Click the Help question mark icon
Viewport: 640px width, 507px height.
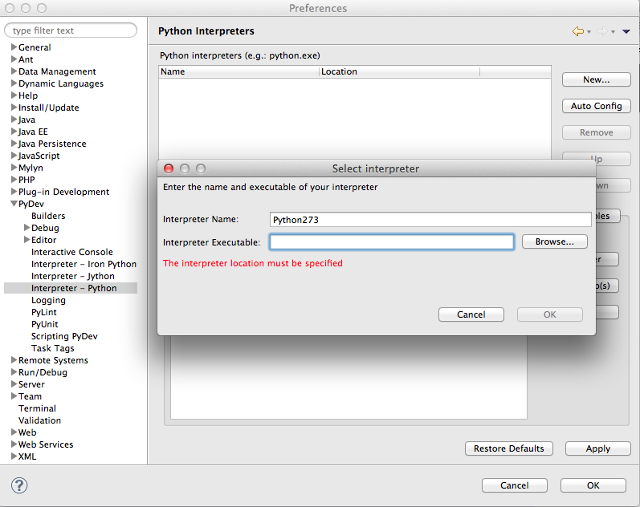pos(19,485)
